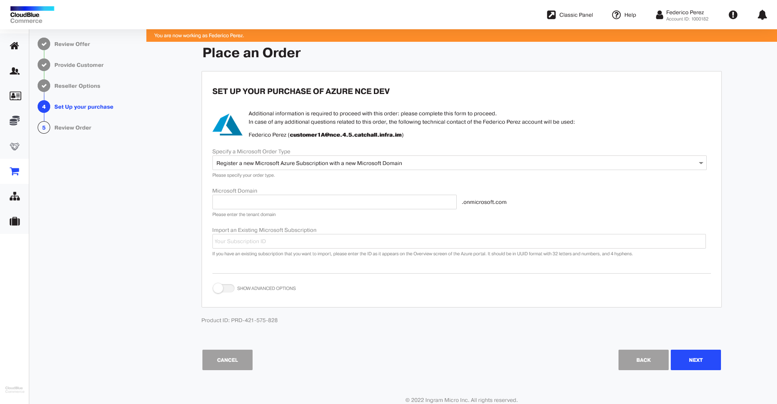The width and height of the screenshot is (777, 404).
Task: Click the user avatar icon beside Federico Perez
Action: (659, 15)
